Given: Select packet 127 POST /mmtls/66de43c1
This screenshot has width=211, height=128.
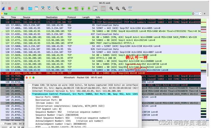Looking at the screenshot, I should 100,43.
